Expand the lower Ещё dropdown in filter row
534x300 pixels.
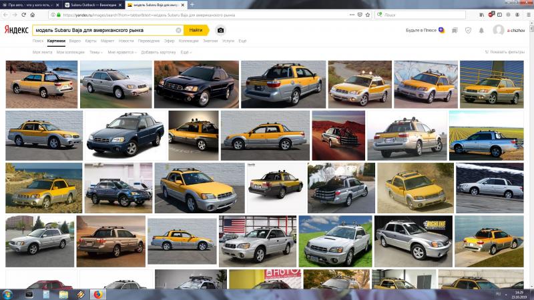click(x=186, y=53)
